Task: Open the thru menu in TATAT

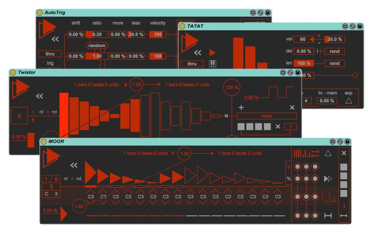Action: point(192,64)
